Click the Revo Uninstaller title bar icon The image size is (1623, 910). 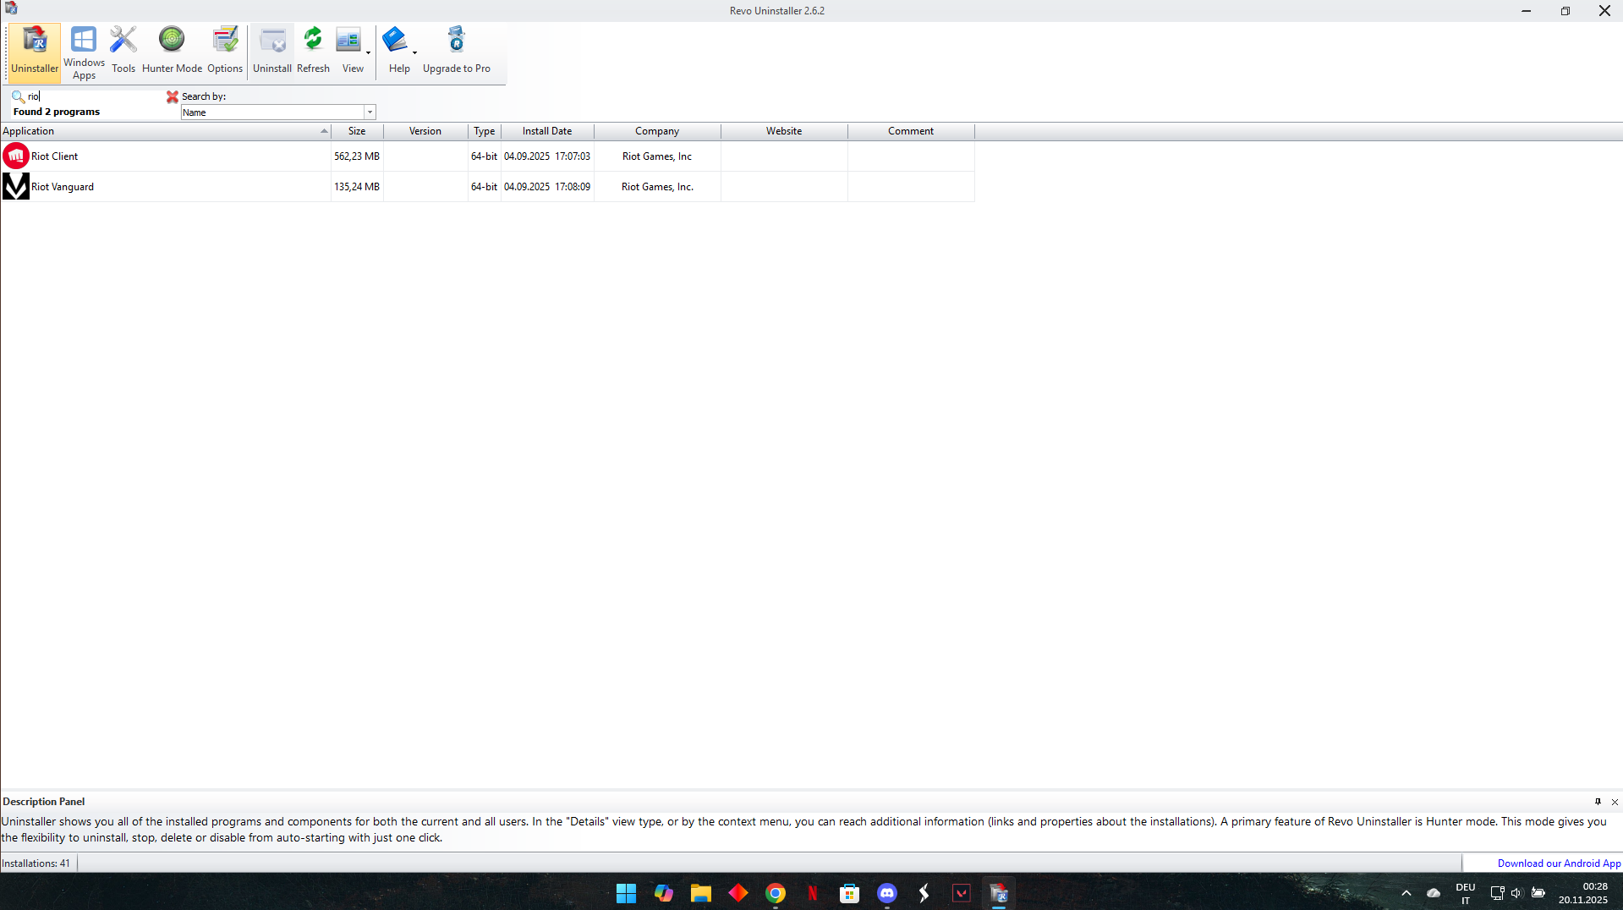[x=11, y=9]
